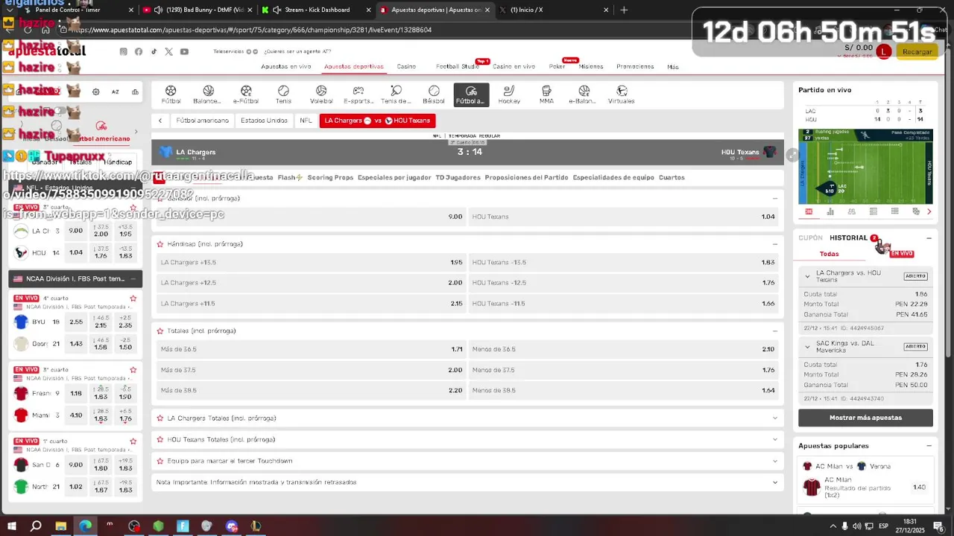Viewport: 954px width, 536px height.
Task: Favorite the San Diego live event star
Action: pyautogui.click(x=133, y=441)
